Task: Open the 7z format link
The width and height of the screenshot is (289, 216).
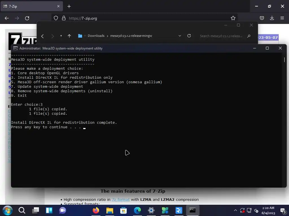Action: (x=121, y=199)
